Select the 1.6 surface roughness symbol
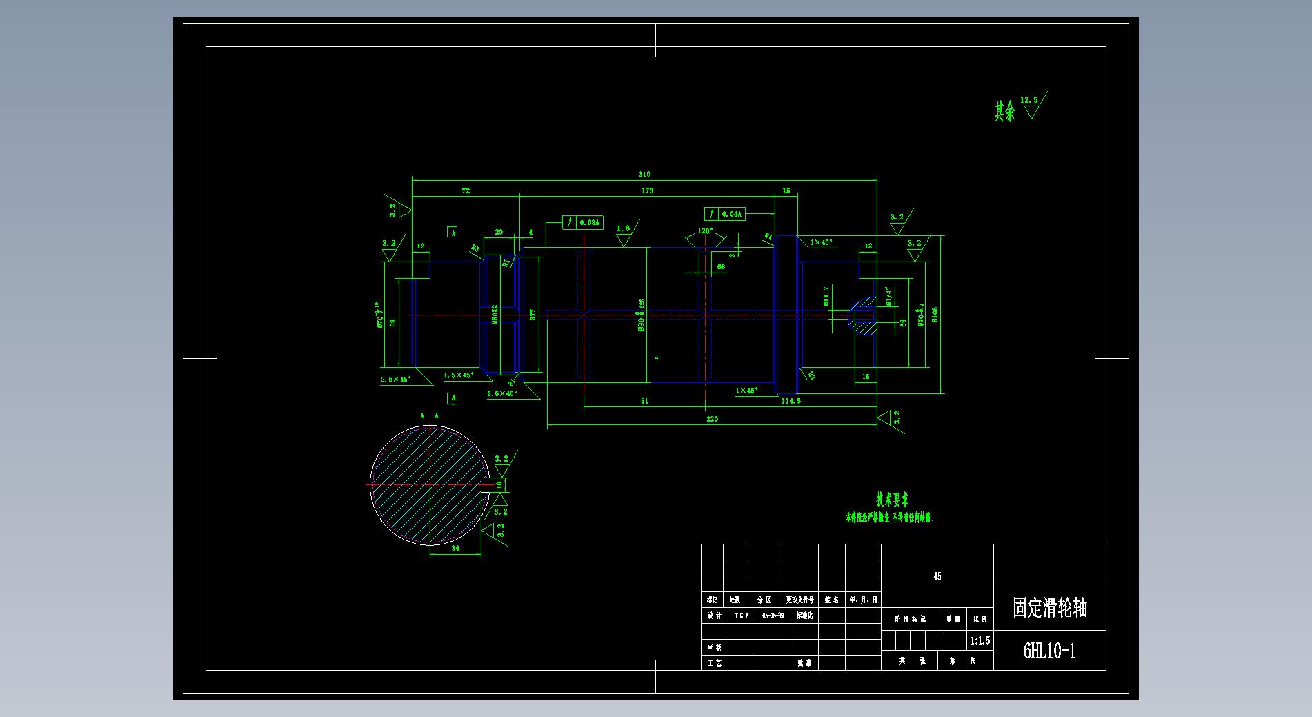 point(626,233)
